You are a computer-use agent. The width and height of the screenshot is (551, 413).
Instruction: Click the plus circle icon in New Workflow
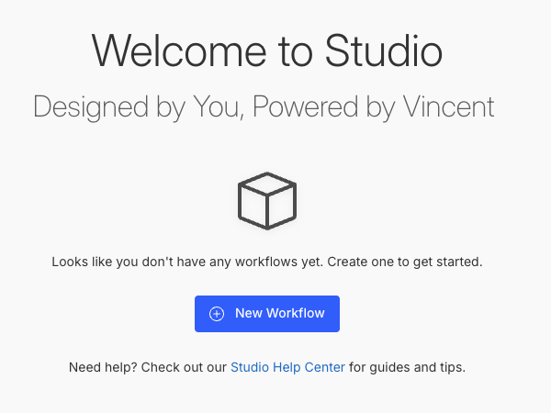(x=217, y=314)
